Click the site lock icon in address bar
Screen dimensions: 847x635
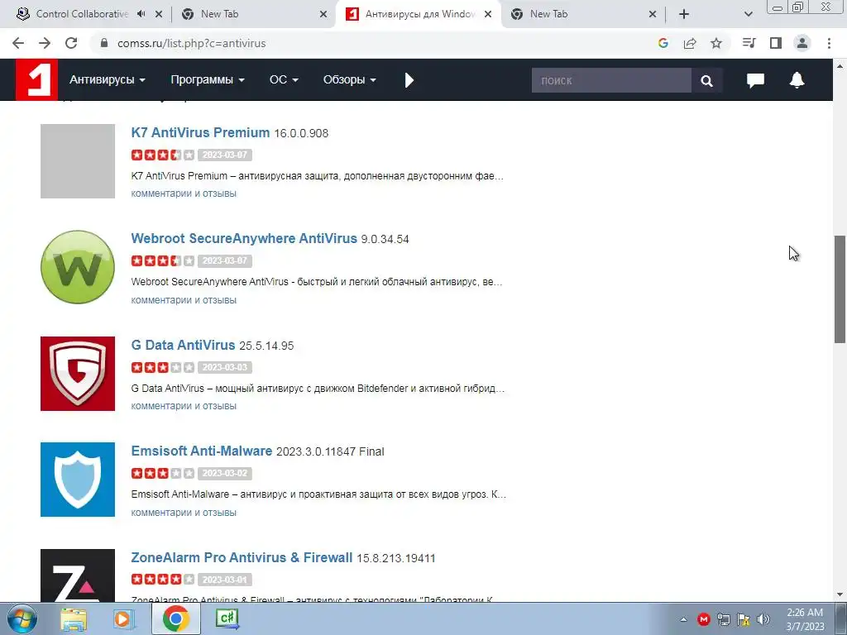pyautogui.click(x=104, y=43)
